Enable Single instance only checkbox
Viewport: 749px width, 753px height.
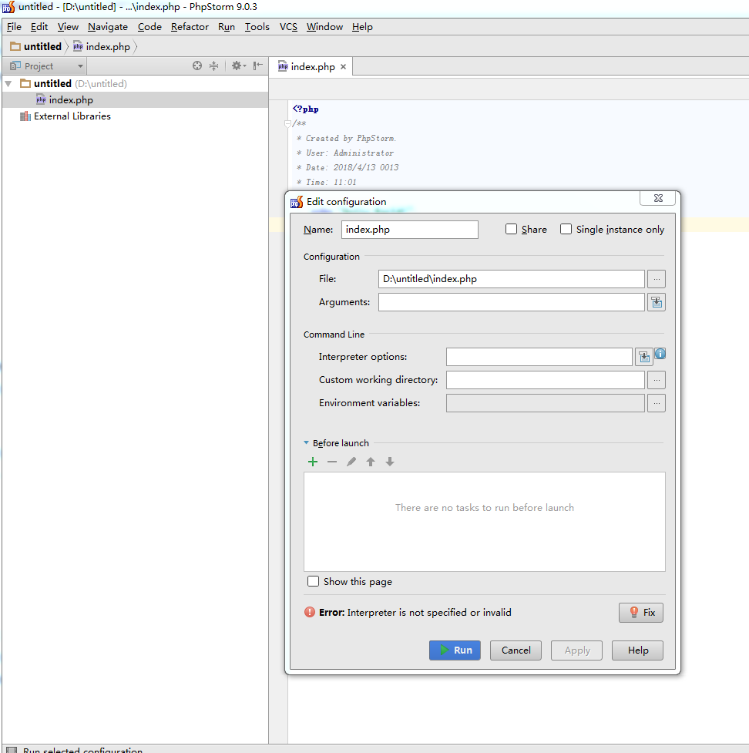tap(566, 229)
